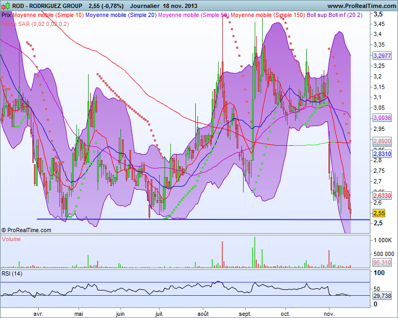This screenshot has width=398, height=318.
Task: Select Parab SAR (0,02 0,02 0,2) legend
Action: (x=35, y=24)
